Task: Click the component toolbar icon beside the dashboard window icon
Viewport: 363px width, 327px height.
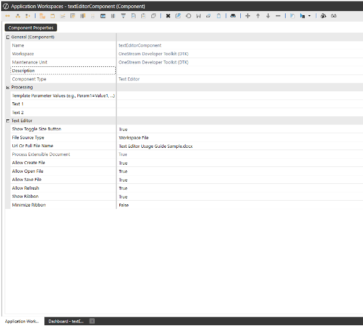Action: coord(113,16)
